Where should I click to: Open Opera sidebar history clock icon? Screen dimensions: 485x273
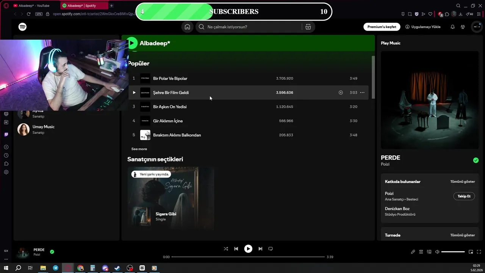tap(6, 155)
